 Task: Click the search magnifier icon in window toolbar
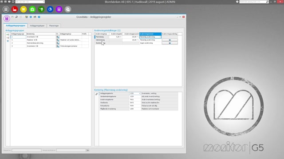[x=16, y=17]
